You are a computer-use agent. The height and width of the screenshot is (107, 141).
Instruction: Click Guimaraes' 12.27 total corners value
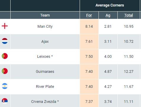(129, 72)
